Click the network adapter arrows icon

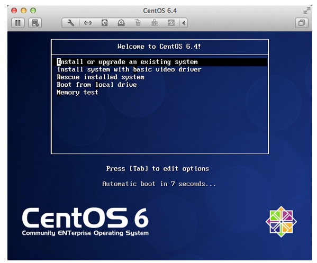click(88, 23)
